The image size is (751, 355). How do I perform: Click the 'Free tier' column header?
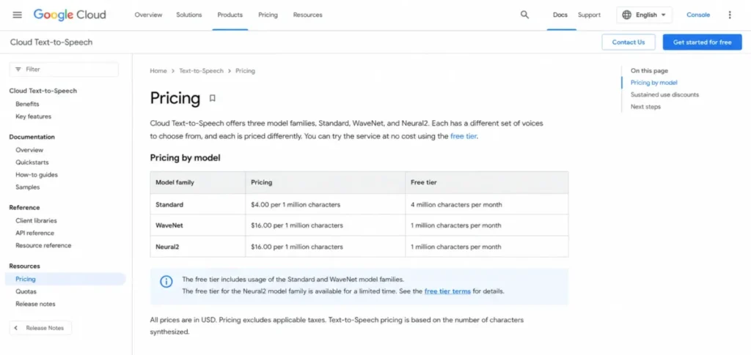pos(487,182)
